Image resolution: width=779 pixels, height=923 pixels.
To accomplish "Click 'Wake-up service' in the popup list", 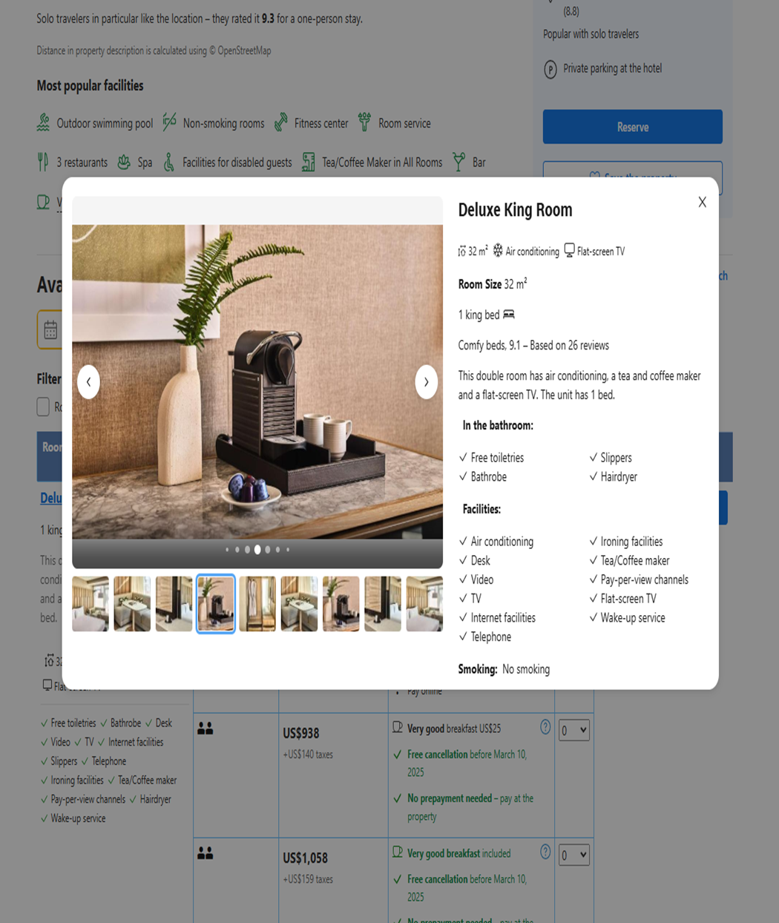I will point(632,617).
